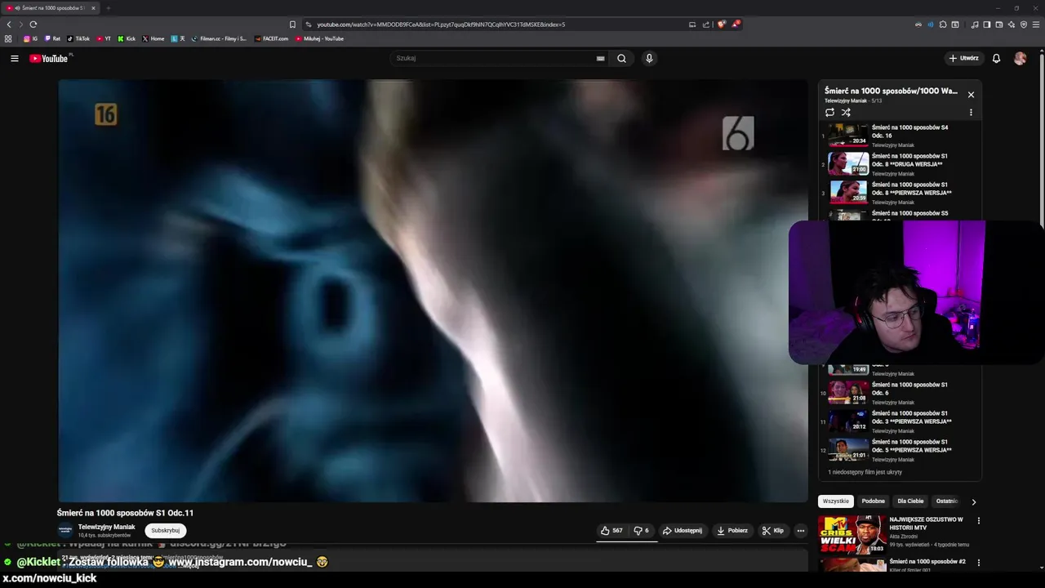Select playlist item S1 Odc. 5 PIERWSZA WERSJA
Screen dimensions: 1045x588
tap(900, 449)
